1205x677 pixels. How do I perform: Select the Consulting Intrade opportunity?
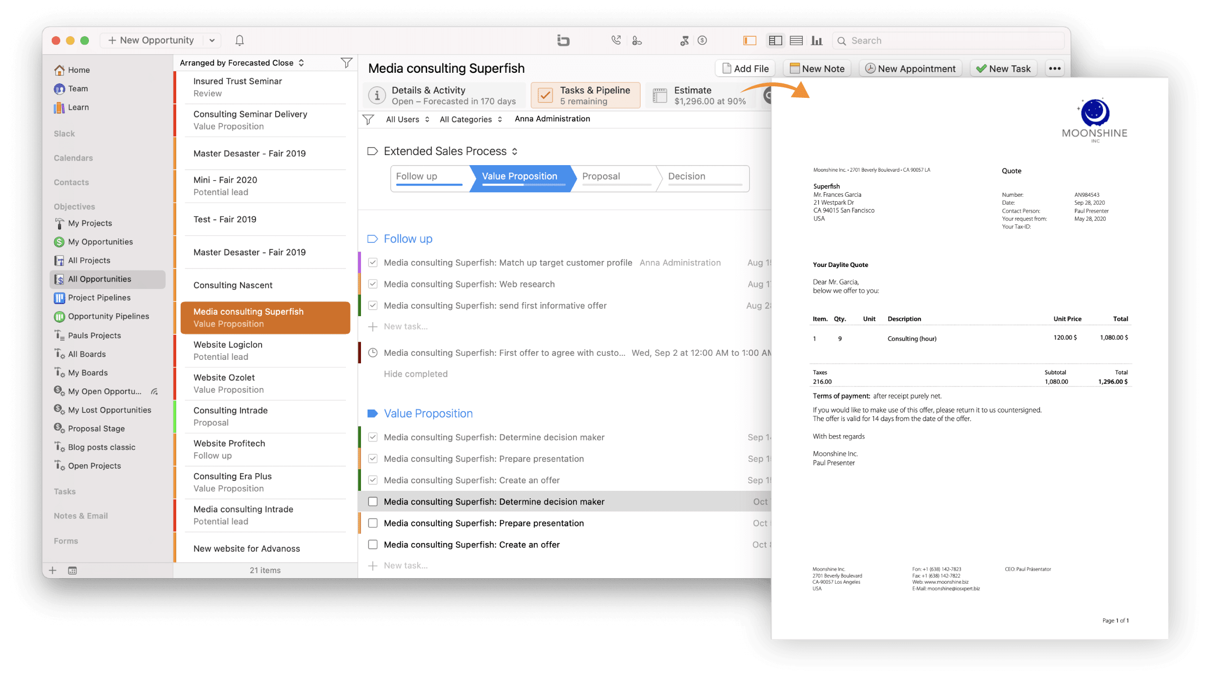(265, 417)
